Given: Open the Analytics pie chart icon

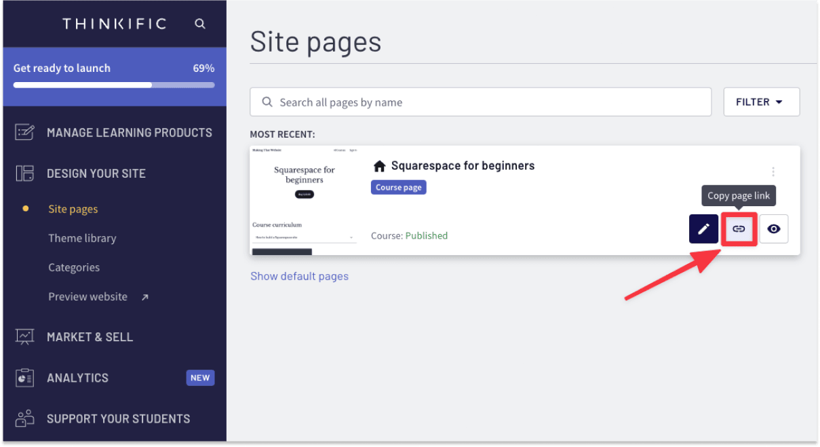Looking at the screenshot, I should 24,378.
